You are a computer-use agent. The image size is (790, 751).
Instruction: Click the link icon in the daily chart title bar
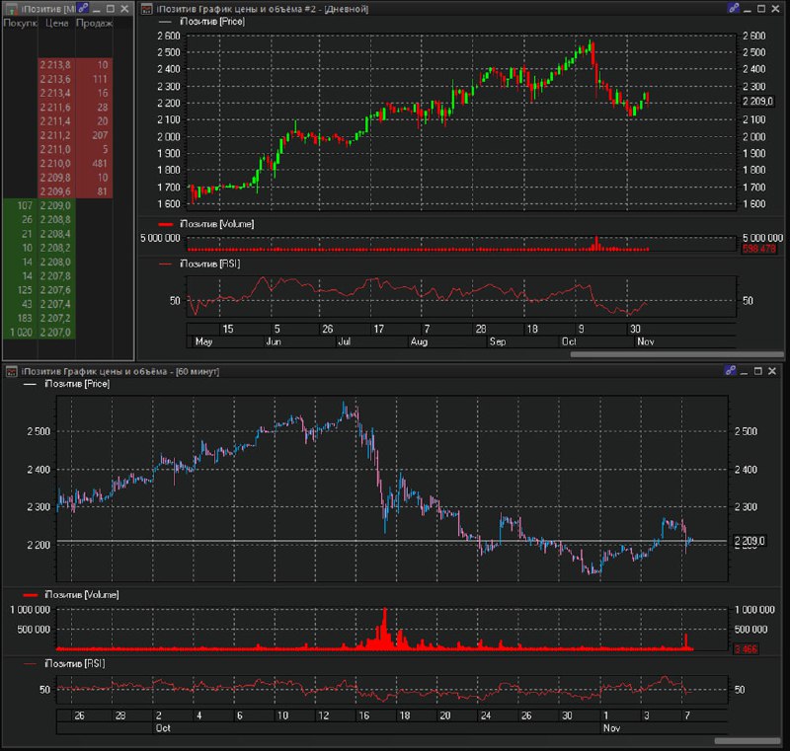coord(734,8)
